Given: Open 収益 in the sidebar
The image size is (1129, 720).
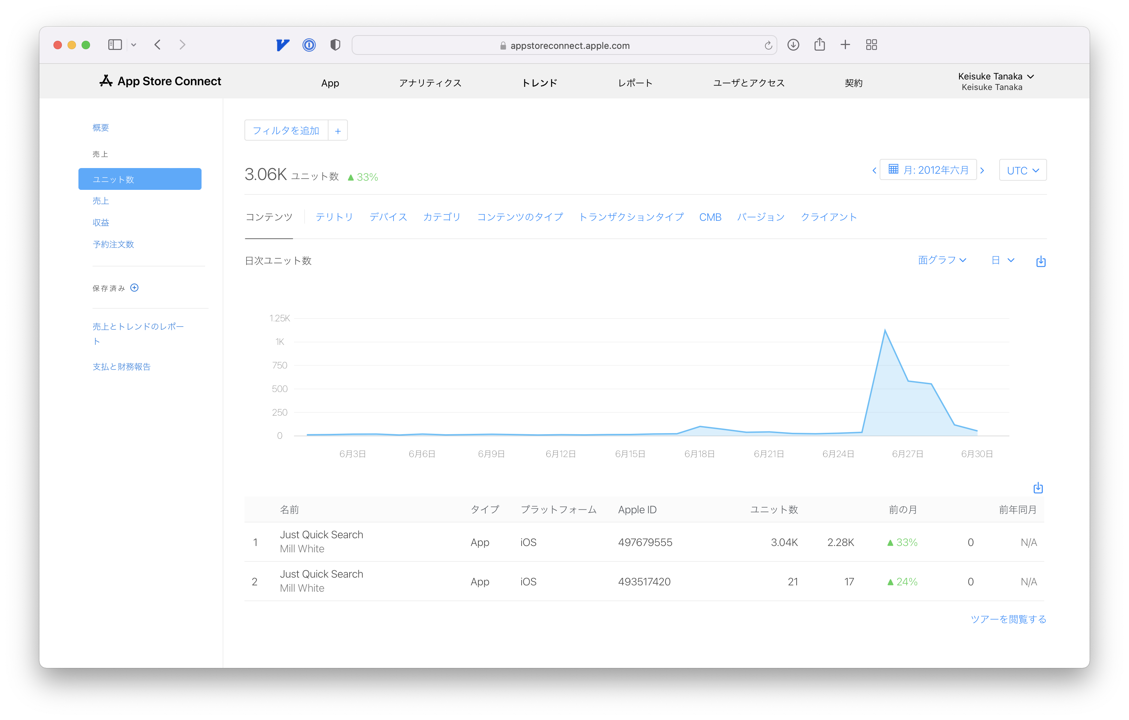Looking at the screenshot, I should (x=101, y=223).
